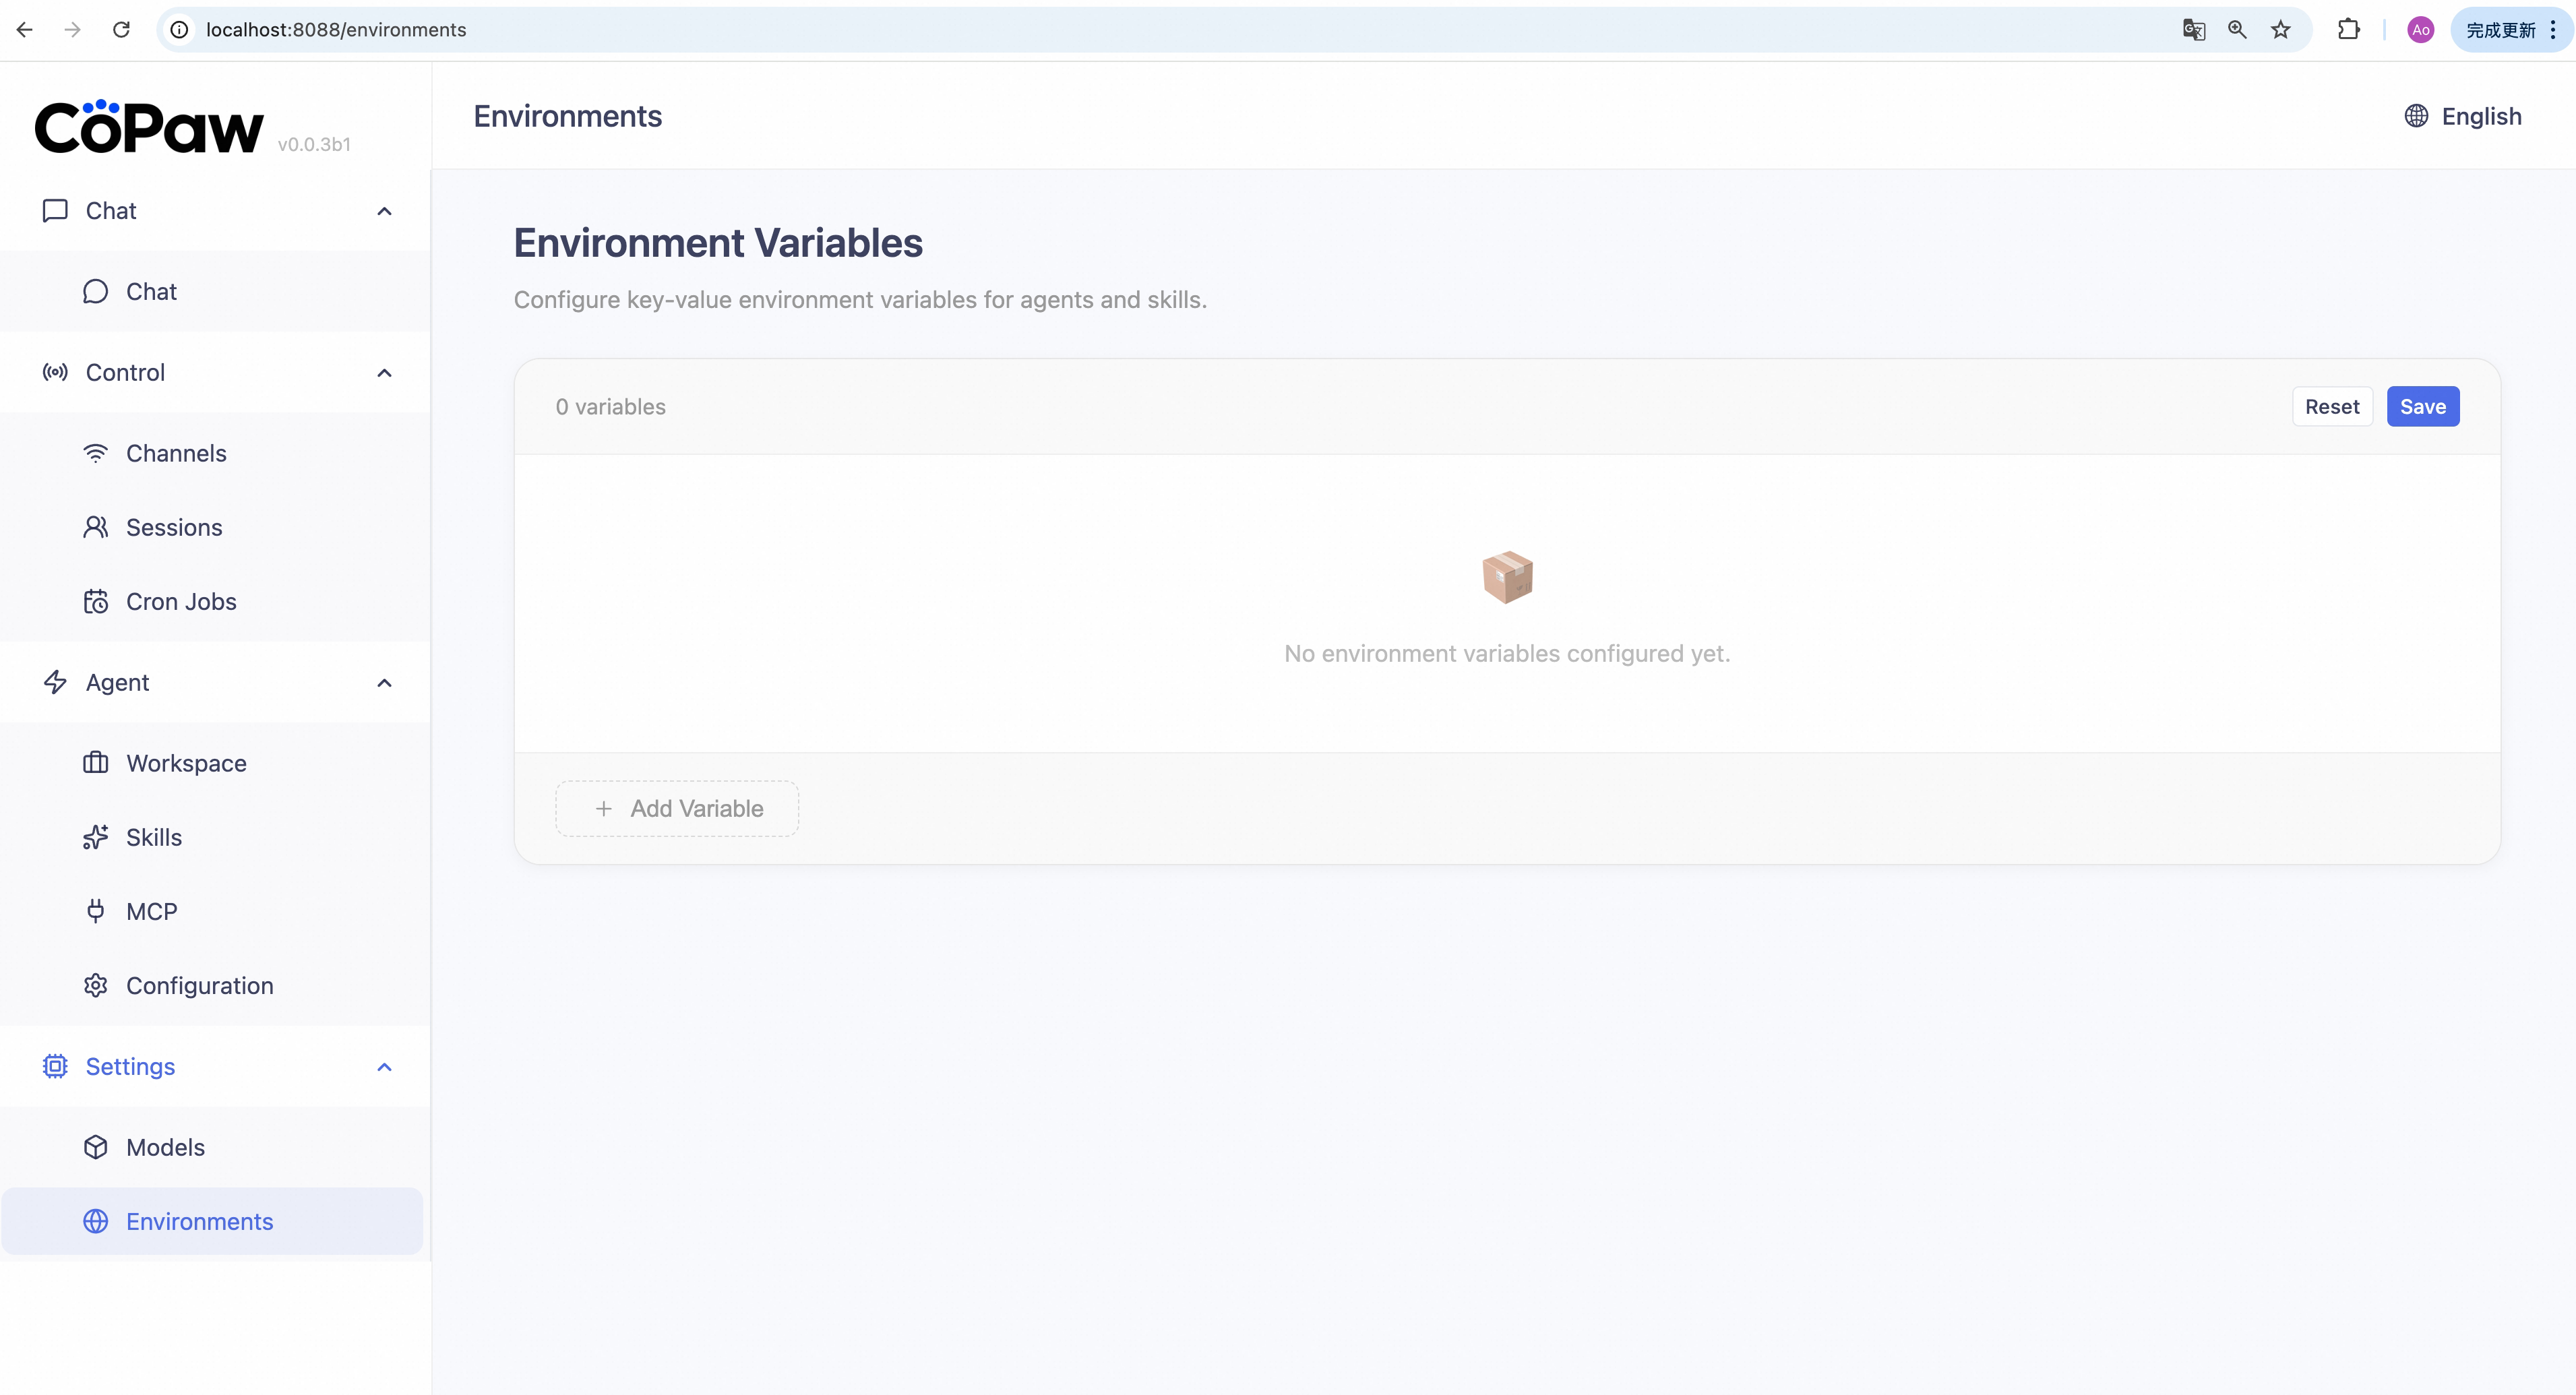The image size is (2576, 1395).
Task: Collapse the Agent section chevron
Action: pyautogui.click(x=384, y=683)
